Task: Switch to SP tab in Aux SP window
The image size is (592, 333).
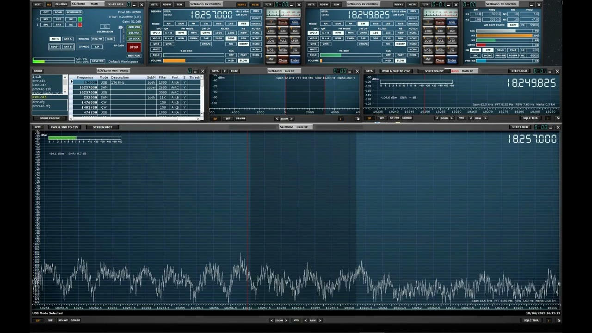Action: click(216, 119)
